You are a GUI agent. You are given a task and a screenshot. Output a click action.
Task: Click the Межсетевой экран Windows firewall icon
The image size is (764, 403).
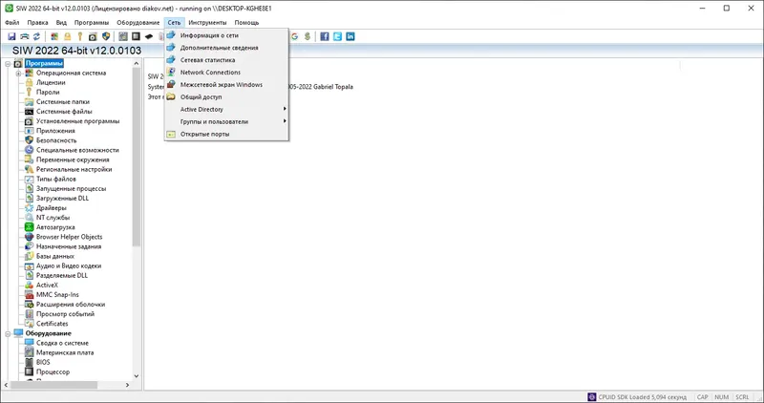tap(171, 84)
